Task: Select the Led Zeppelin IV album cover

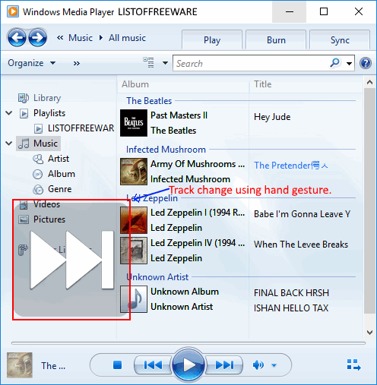Action: [x=134, y=251]
